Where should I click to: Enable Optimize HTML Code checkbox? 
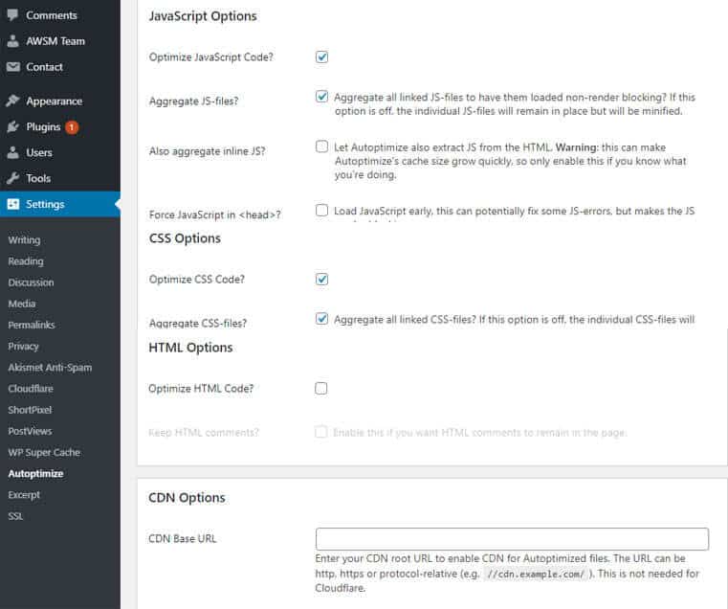(321, 389)
